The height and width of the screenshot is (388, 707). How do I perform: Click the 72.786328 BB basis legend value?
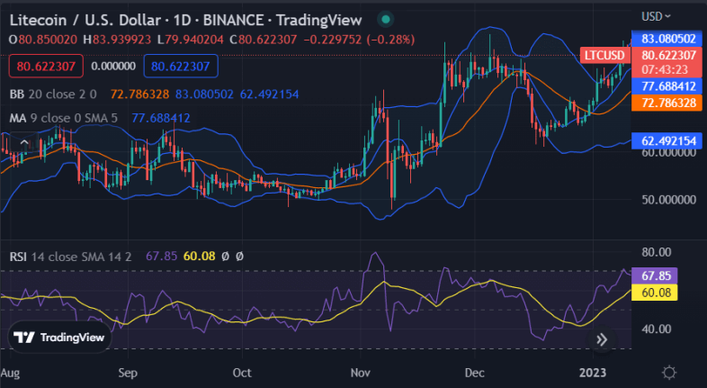[139, 95]
